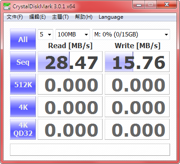Click the 4K QD32 write result 0.000
This screenshot has height=164, width=180.
coord(137,129)
